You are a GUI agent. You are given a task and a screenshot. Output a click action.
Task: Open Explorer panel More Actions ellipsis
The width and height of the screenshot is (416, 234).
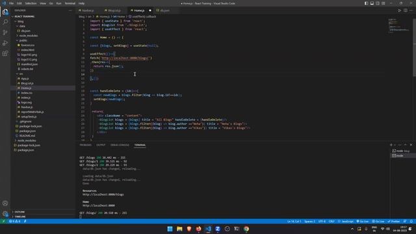(70, 10)
